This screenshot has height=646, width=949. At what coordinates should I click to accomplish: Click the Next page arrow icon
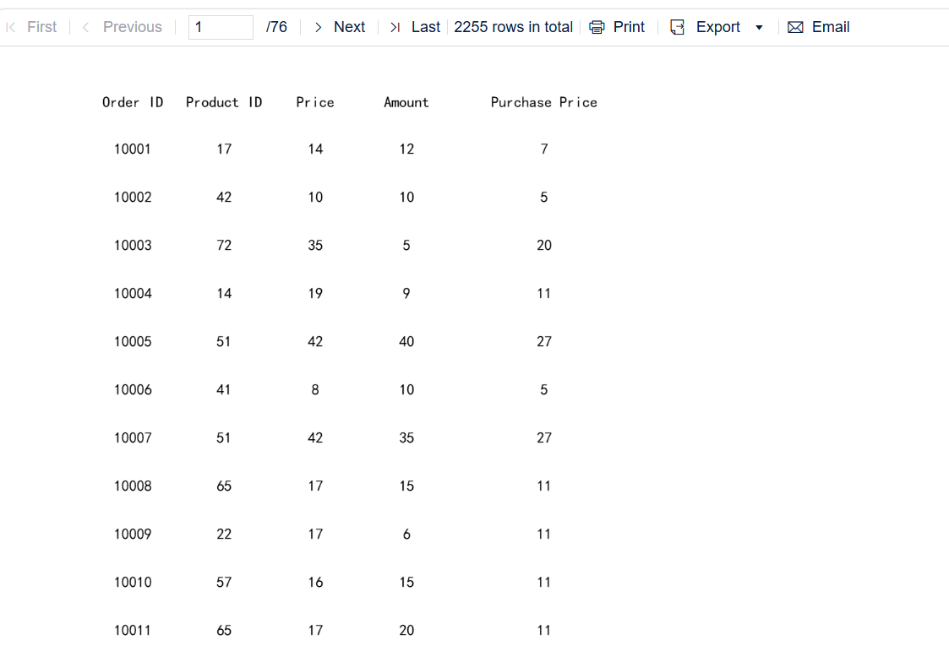(x=318, y=27)
